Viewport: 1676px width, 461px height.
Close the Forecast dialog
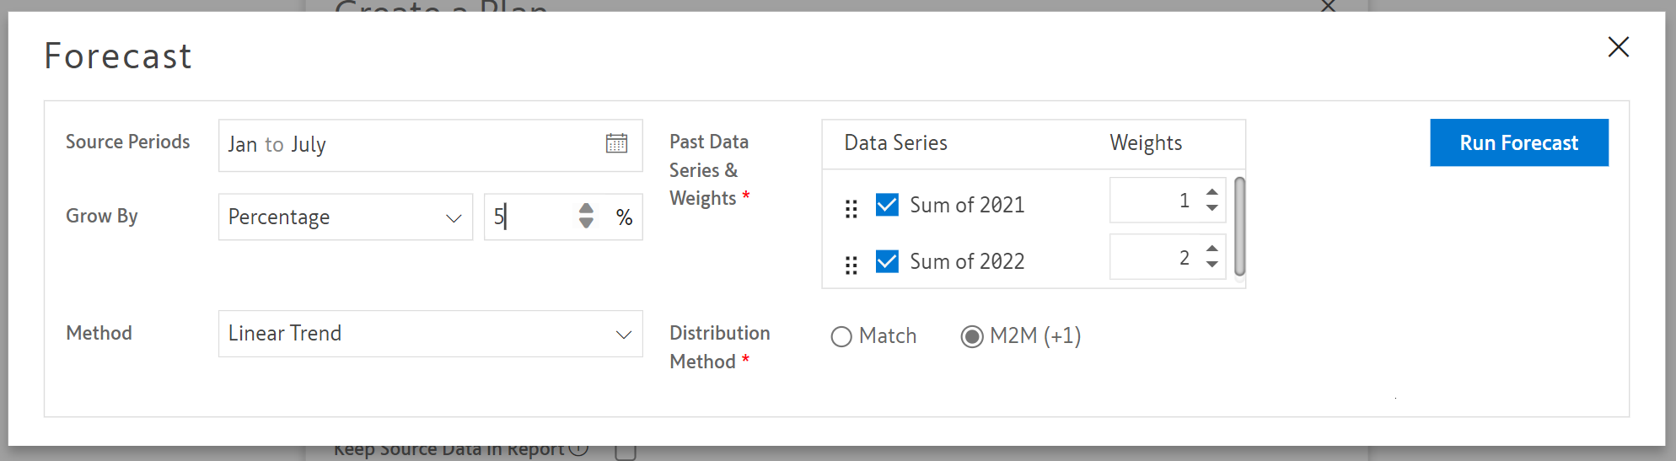tap(1618, 47)
